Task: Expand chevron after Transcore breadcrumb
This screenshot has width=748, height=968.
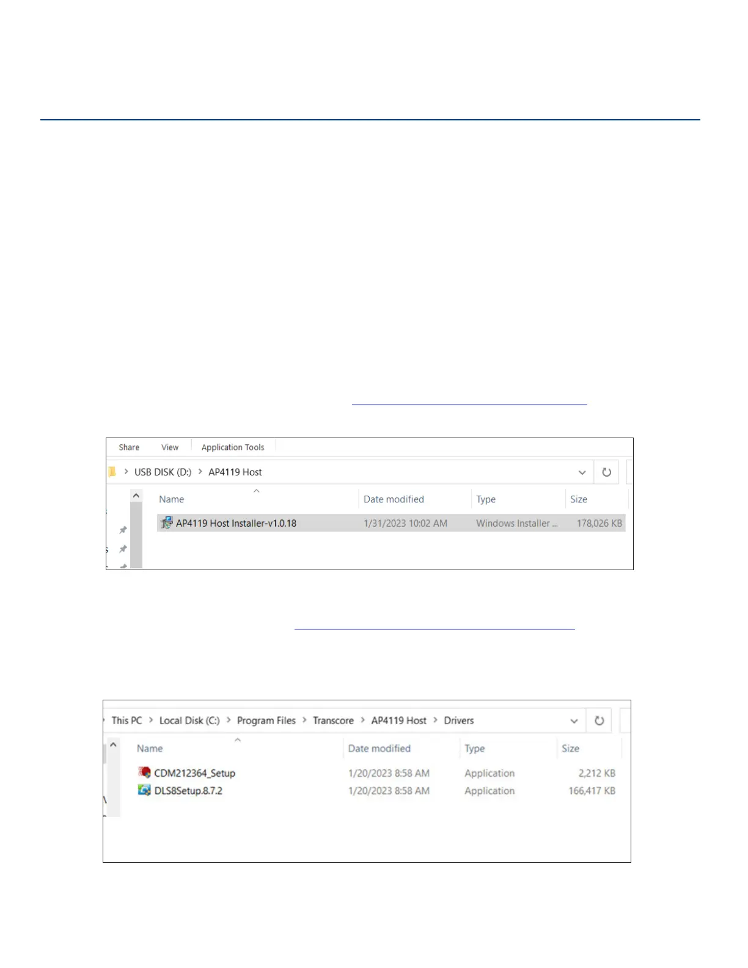Action: [x=362, y=720]
